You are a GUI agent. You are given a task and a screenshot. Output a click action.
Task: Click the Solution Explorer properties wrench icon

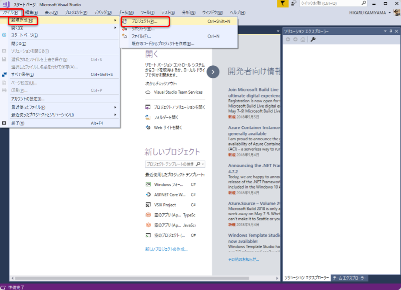click(x=313, y=39)
